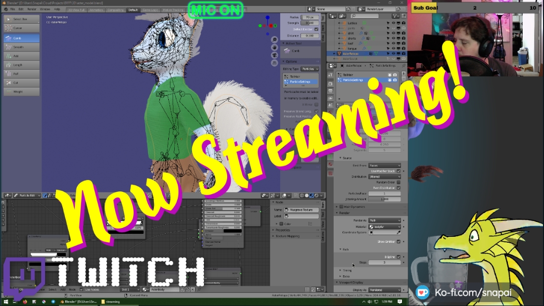Open the Output properties tab icon
Viewport: 544px width, 306px height.
[330, 91]
